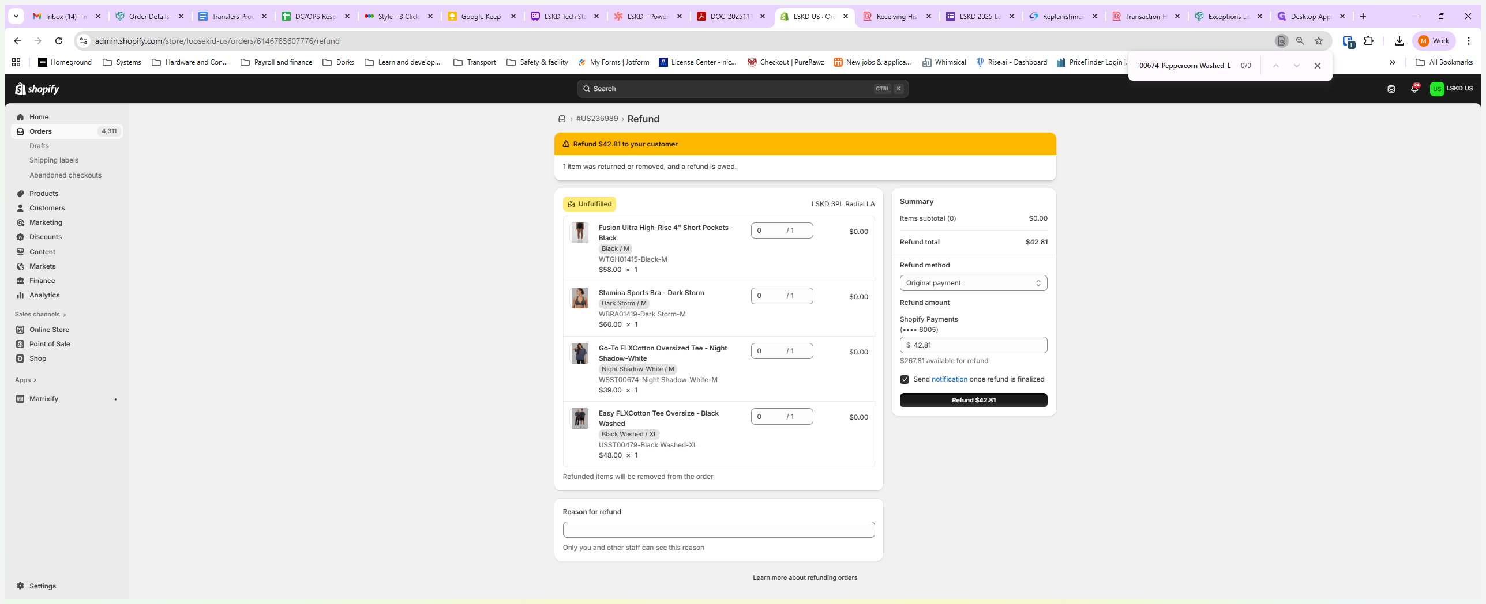This screenshot has width=1486, height=604.
Task: Open the Chrome extensions puzzle icon
Action: pos(1368,41)
